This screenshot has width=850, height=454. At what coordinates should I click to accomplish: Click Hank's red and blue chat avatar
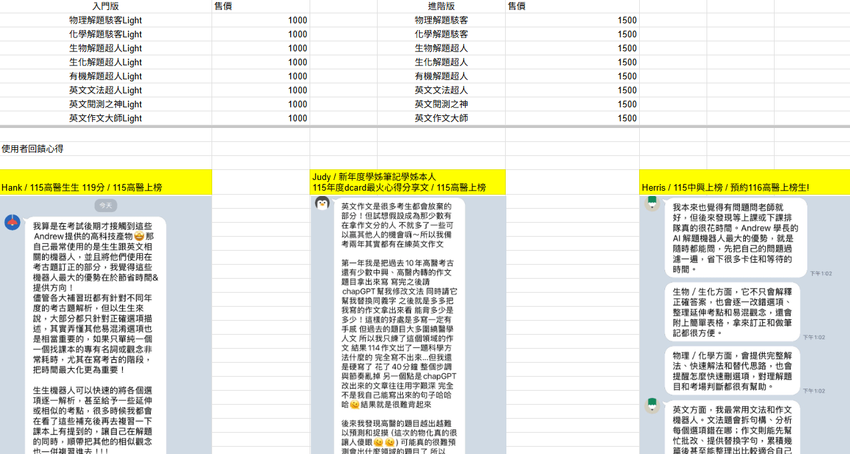(x=12, y=223)
